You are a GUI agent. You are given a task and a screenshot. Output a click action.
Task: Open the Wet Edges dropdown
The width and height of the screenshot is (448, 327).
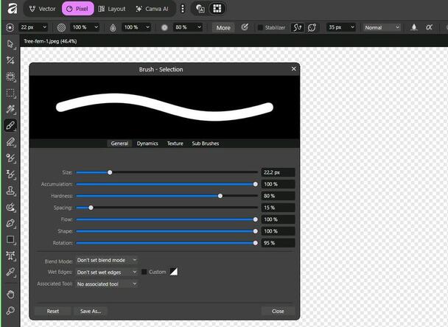(107, 272)
